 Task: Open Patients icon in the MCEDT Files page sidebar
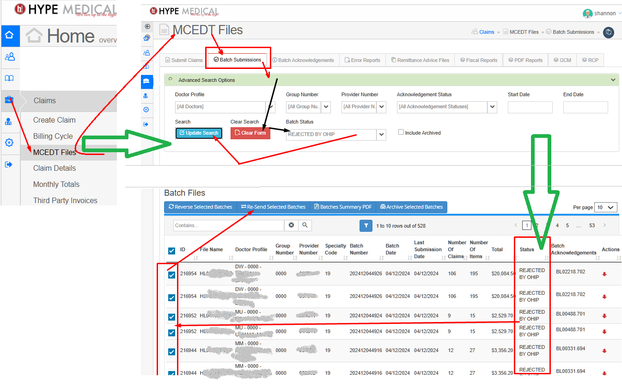pos(146,53)
